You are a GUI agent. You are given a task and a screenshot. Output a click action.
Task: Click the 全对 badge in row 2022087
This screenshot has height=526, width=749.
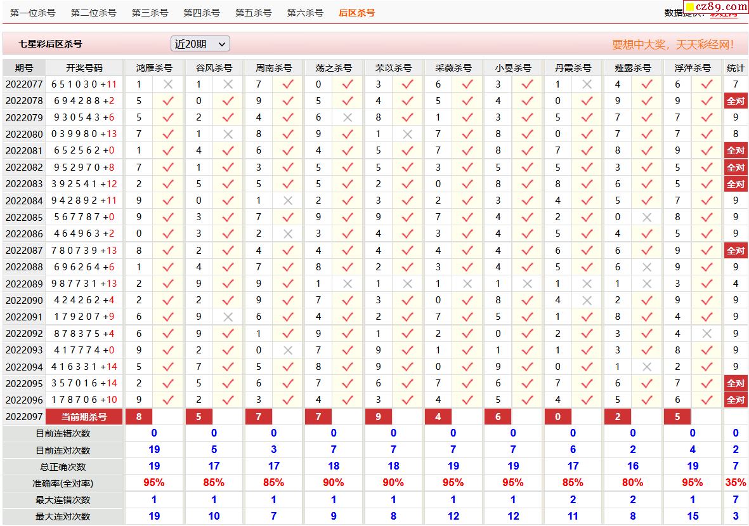coord(736,251)
